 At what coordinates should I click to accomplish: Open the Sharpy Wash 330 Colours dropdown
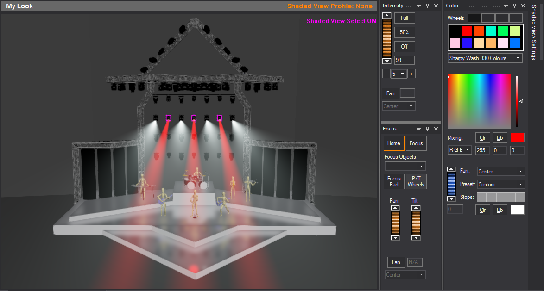pyautogui.click(x=485, y=58)
